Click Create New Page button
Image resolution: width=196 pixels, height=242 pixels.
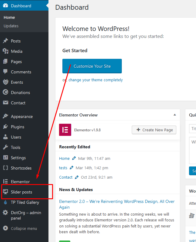click(154, 130)
